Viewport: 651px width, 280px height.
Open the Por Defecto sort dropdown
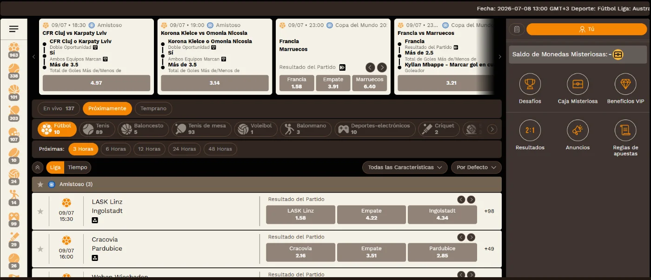[476, 167]
